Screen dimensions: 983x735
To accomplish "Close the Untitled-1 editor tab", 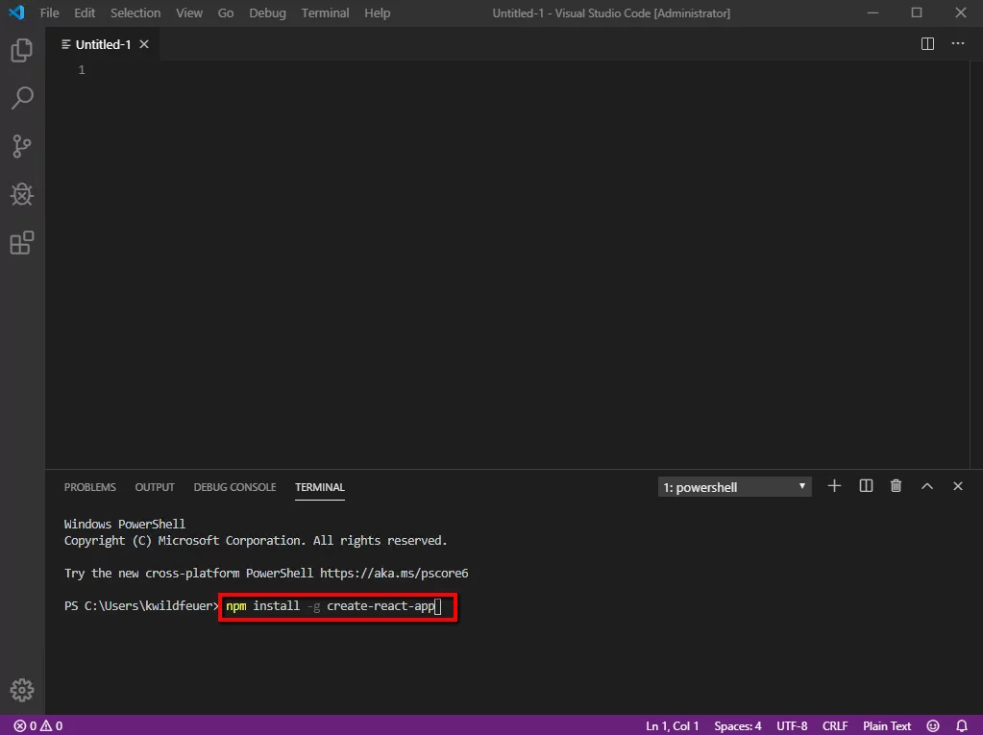I will click(144, 44).
